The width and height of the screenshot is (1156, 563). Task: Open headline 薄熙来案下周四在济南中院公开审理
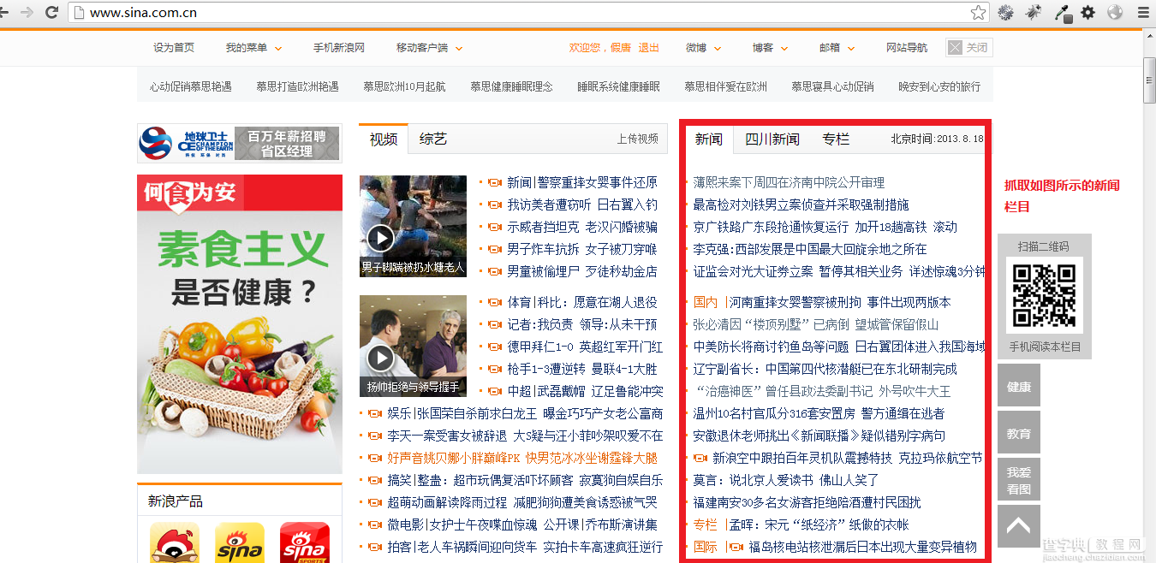coord(789,182)
